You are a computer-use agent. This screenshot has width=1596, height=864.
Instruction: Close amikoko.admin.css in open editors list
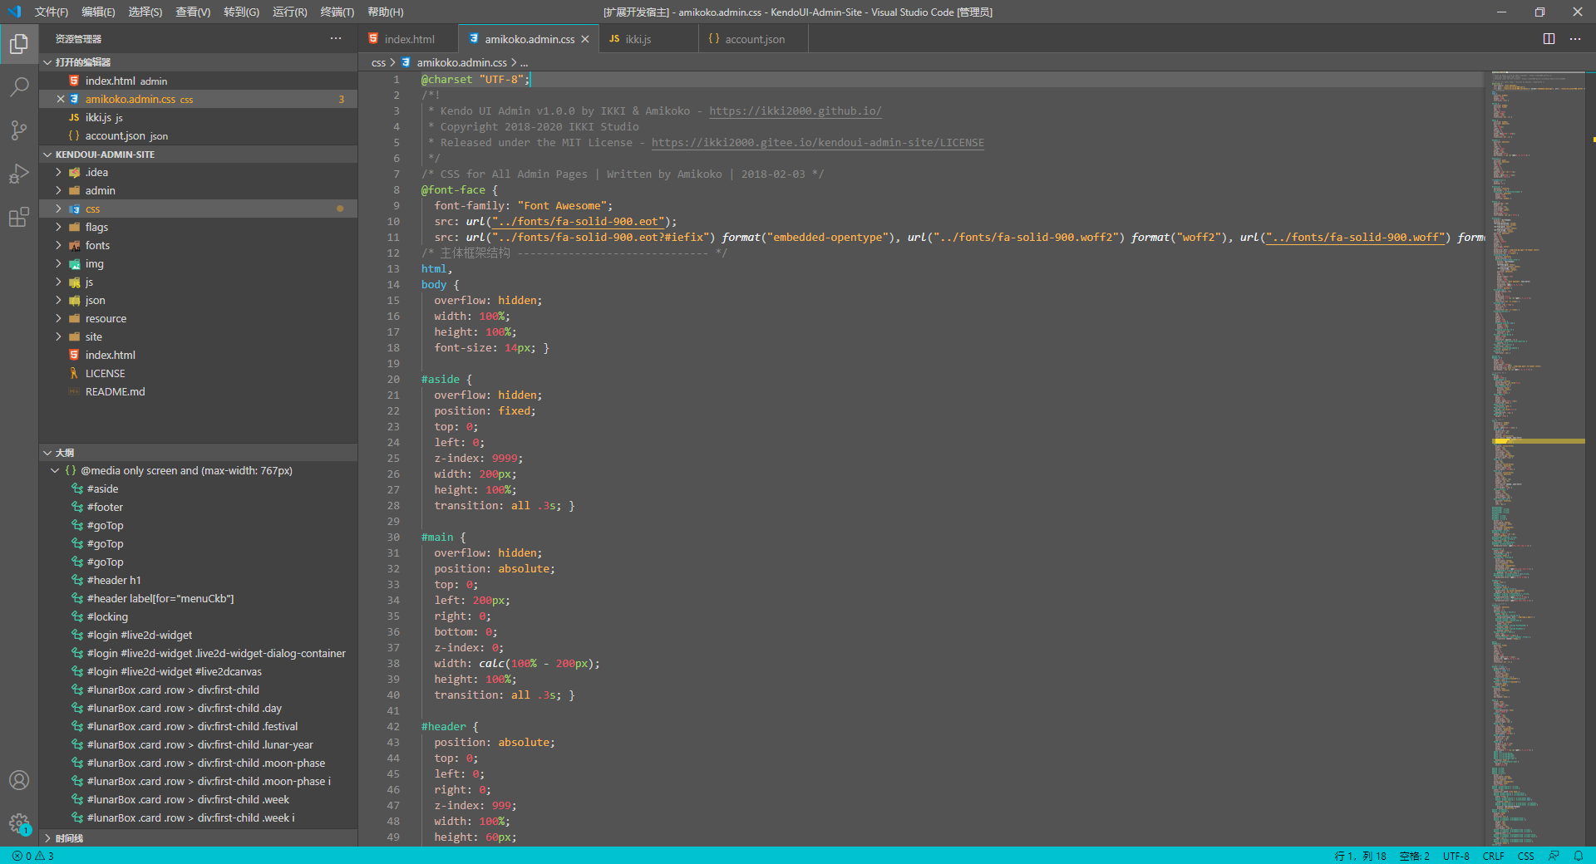(x=60, y=99)
